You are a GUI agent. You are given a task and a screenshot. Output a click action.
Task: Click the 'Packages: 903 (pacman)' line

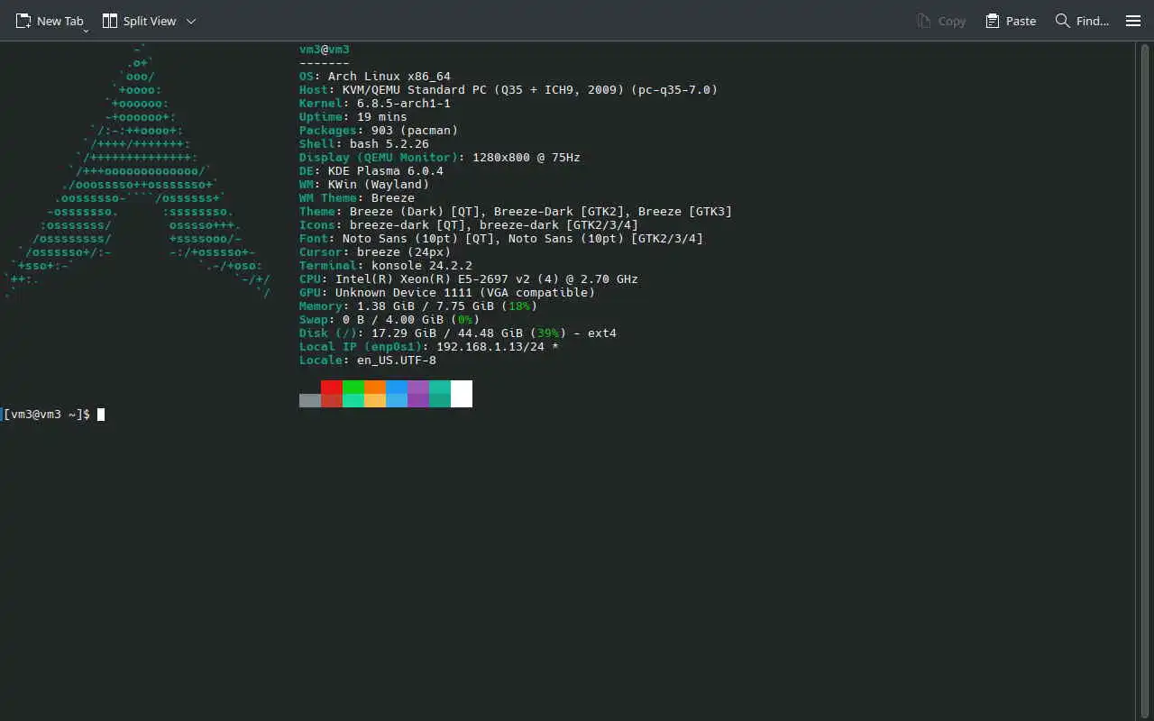tap(379, 131)
